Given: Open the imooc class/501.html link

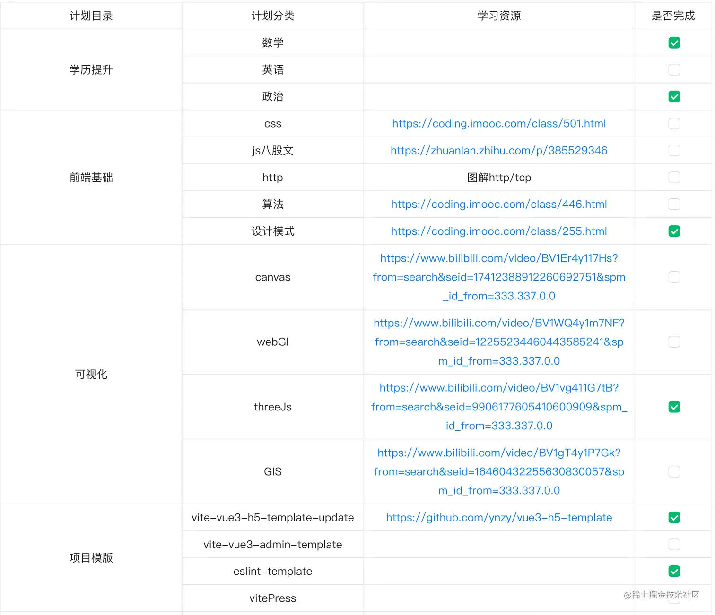Looking at the screenshot, I should (x=499, y=124).
